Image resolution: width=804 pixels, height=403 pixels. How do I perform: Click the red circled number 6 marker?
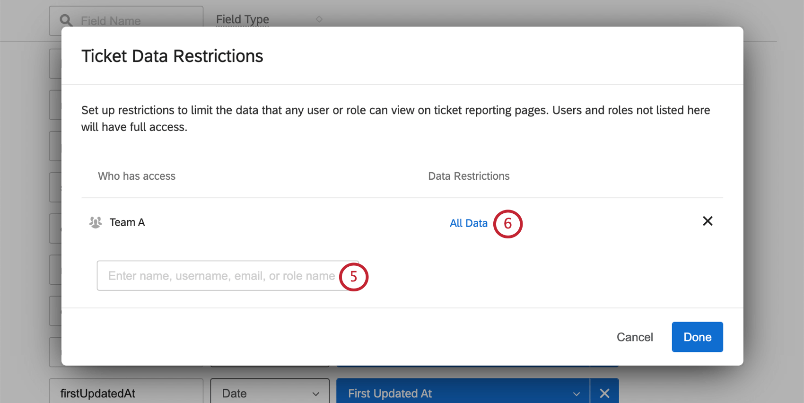click(x=507, y=224)
